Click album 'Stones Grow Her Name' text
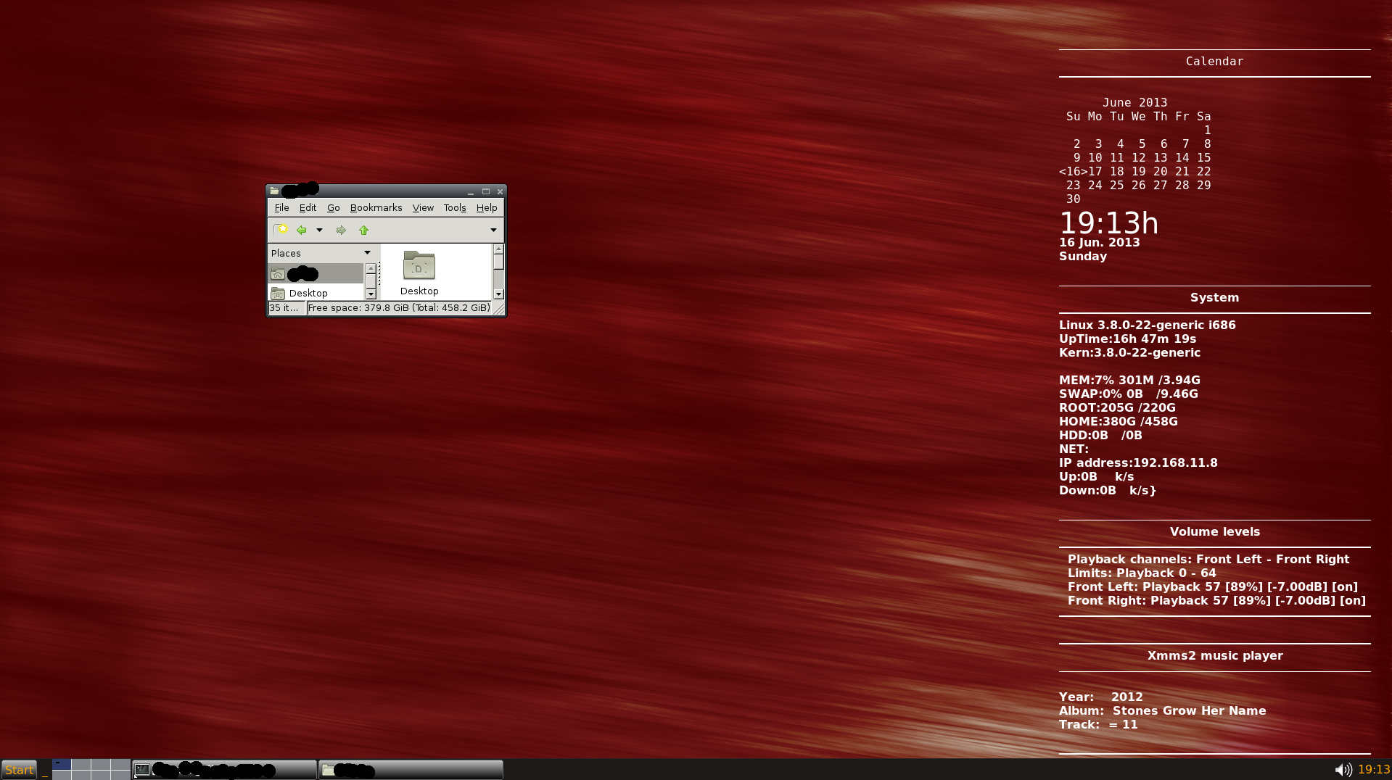Screen dimensions: 1392x780 pos(1189,711)
